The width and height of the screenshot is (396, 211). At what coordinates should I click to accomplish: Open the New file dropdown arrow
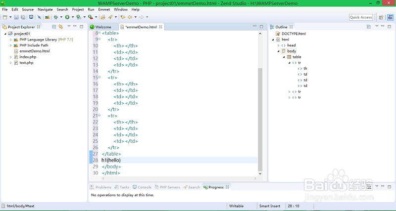pos(10,17)
